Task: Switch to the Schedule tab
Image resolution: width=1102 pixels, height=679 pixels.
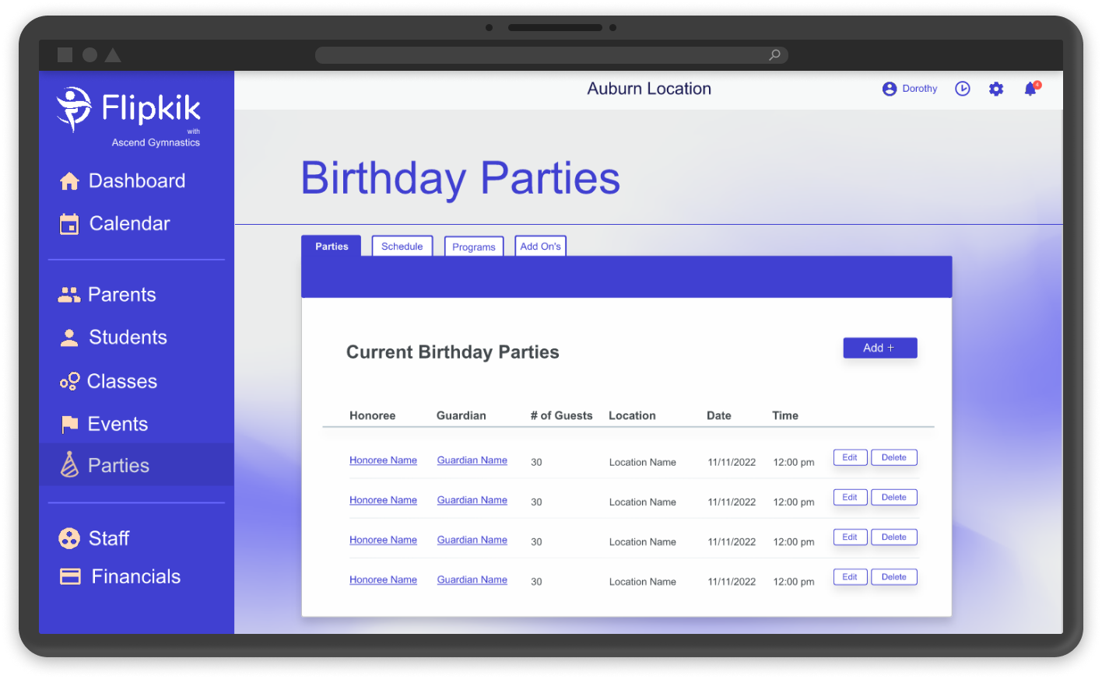Action: tap(402, 246)
